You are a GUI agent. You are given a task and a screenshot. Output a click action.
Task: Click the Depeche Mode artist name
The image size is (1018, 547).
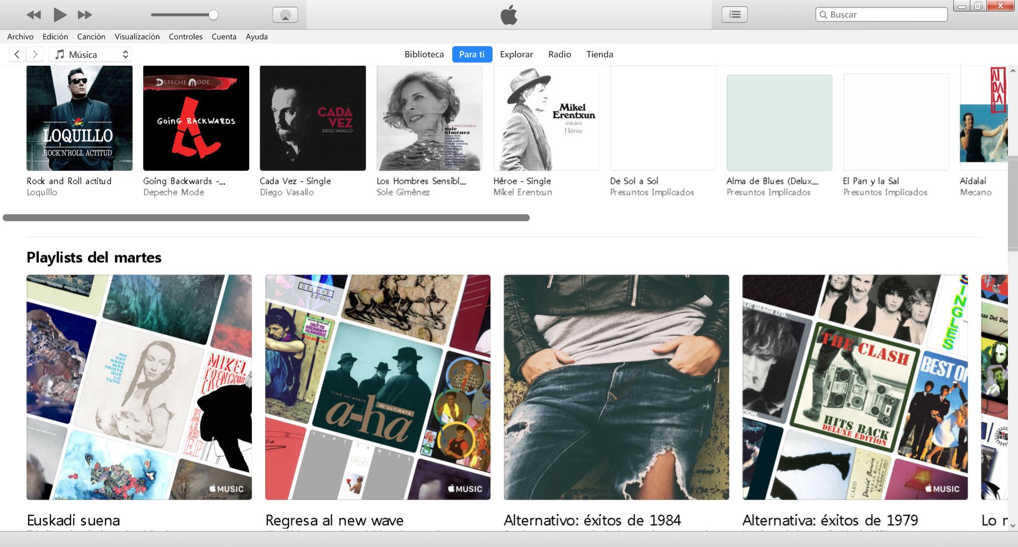[173, 192]
